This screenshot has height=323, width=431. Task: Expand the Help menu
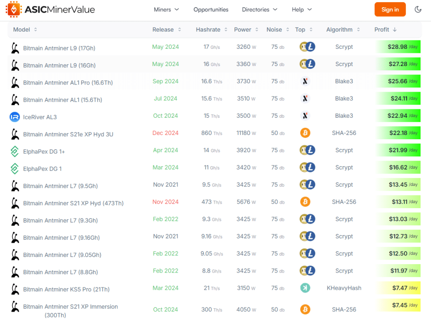(302, 10)
